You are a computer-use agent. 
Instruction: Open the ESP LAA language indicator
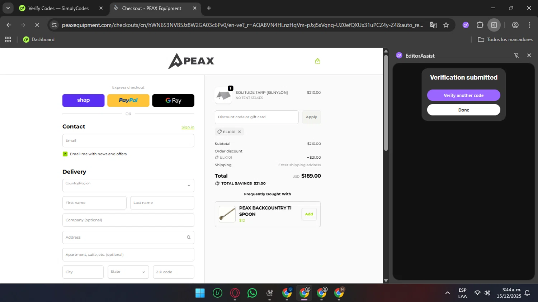pyautogui.click(x=462, y=293)
